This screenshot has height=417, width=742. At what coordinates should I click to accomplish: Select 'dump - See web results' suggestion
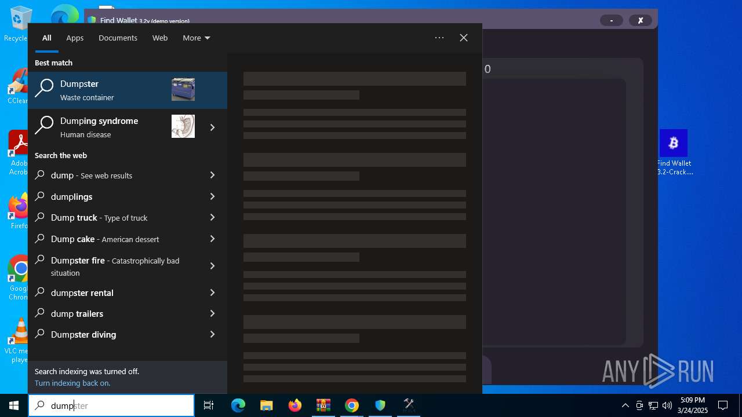[x=114, y=175]
